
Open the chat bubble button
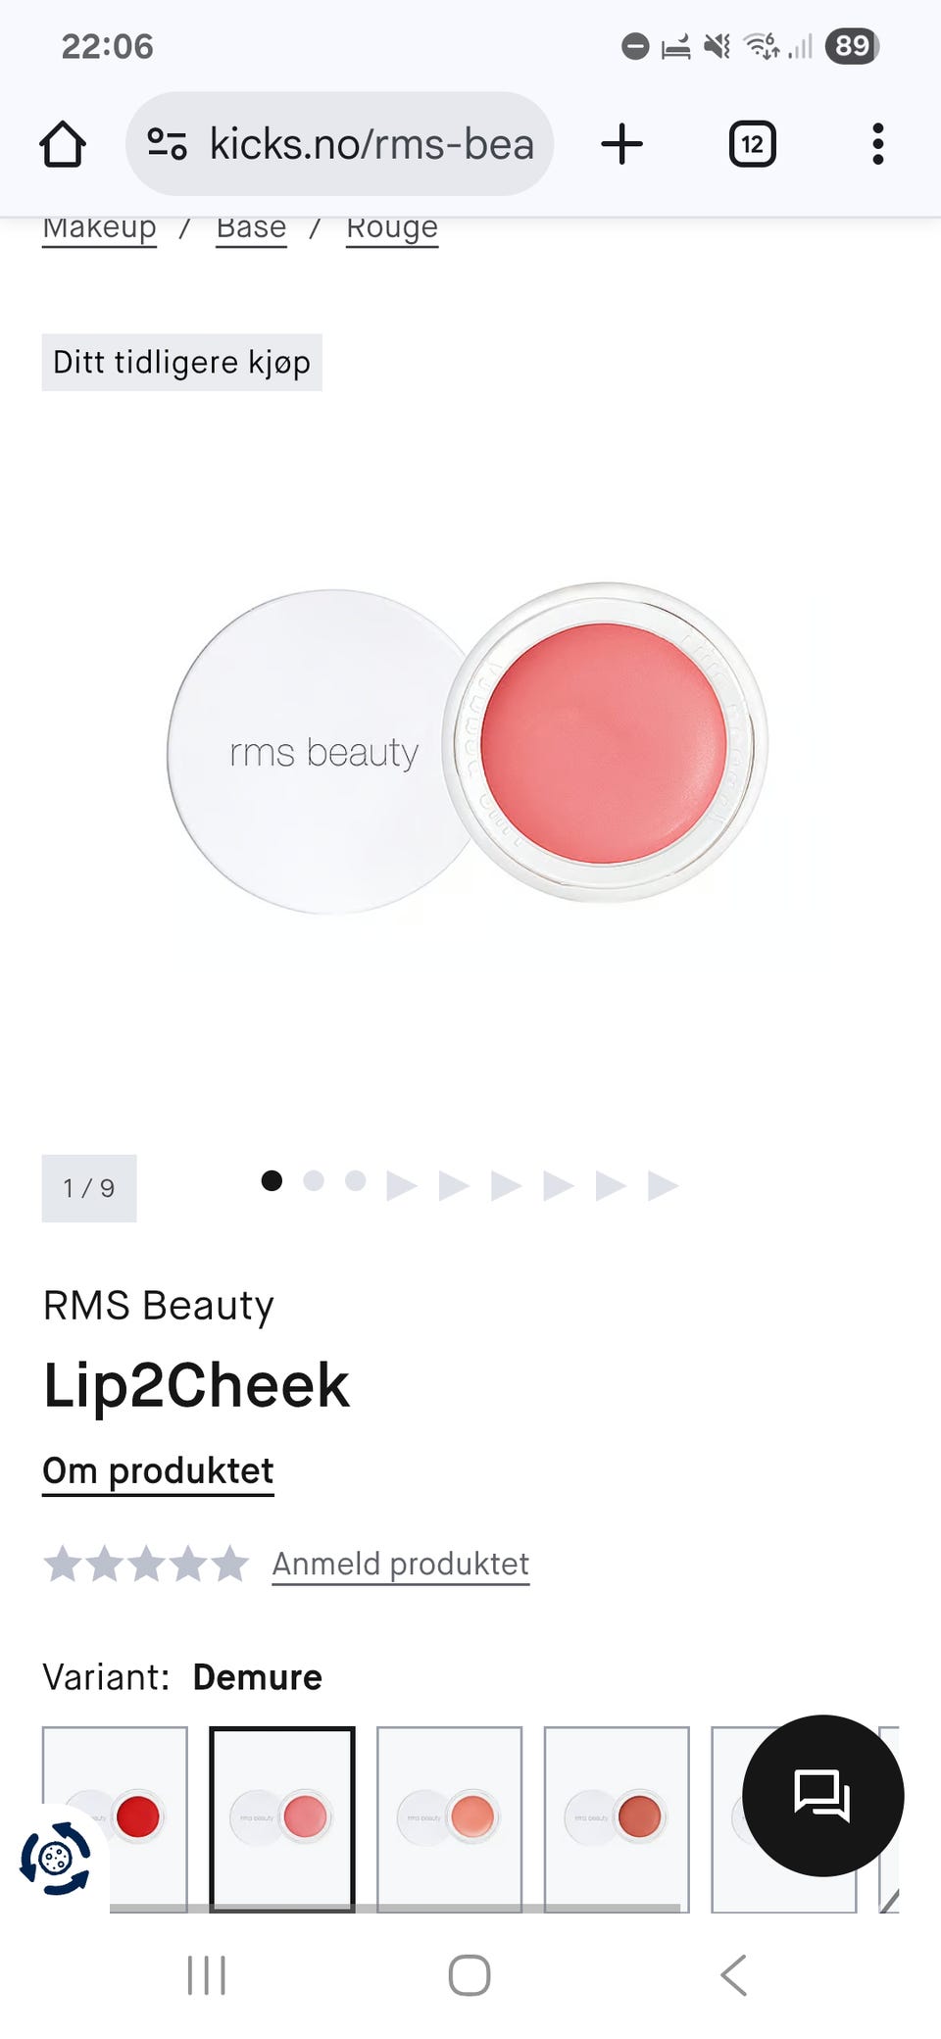(x=822, y=1795)
